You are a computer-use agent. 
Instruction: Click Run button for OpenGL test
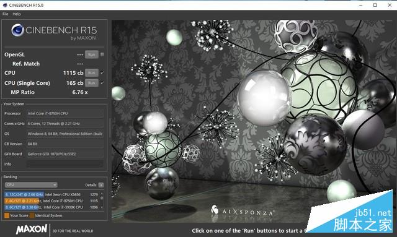point(92,54)
